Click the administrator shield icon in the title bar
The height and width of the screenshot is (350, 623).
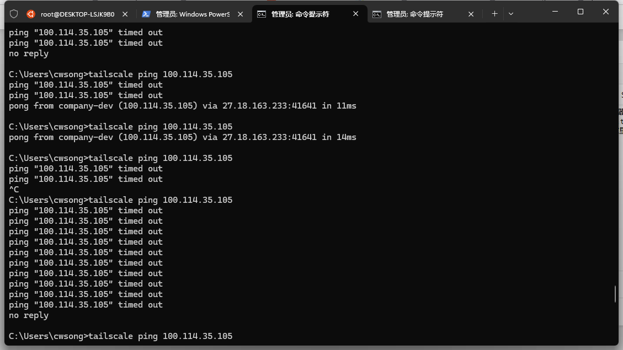click(x=14, y=14)
